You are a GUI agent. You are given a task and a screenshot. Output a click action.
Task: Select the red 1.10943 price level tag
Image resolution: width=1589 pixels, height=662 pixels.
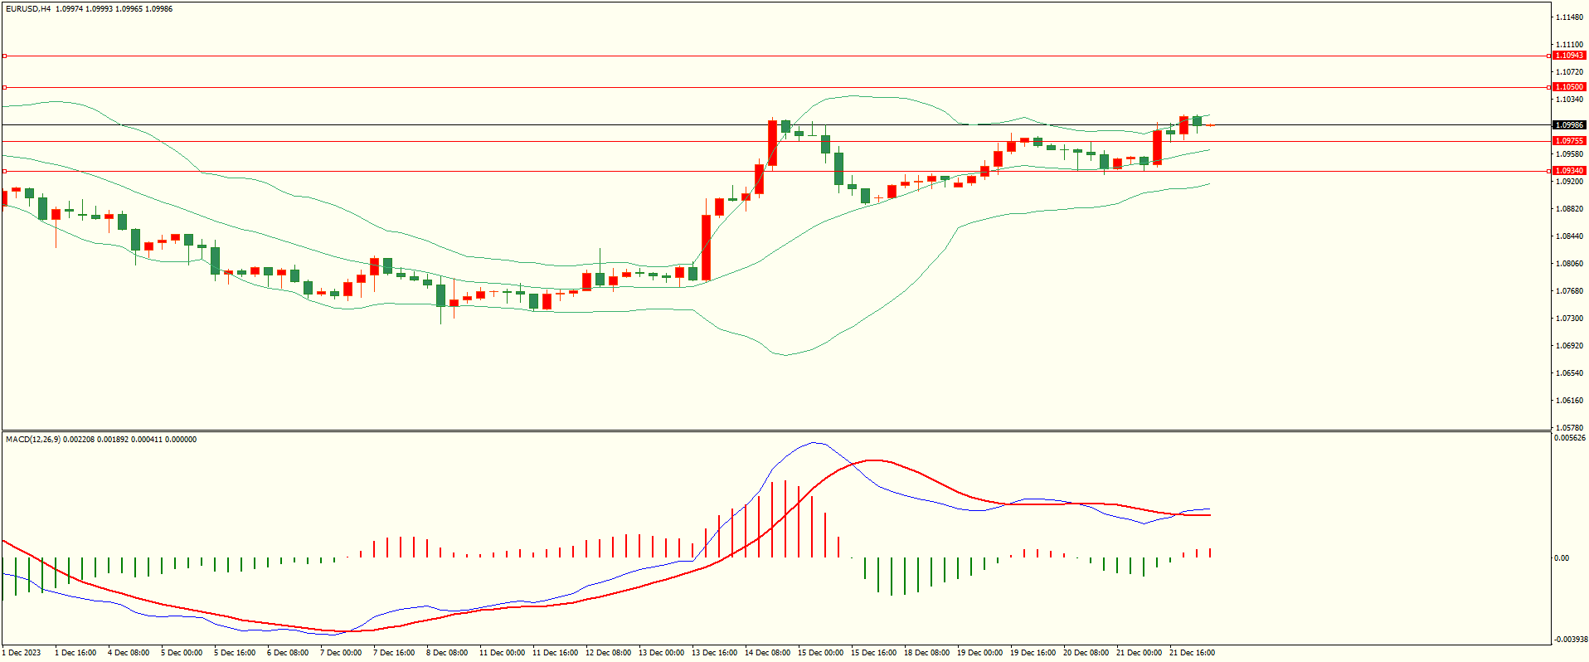click(1569, 56)
